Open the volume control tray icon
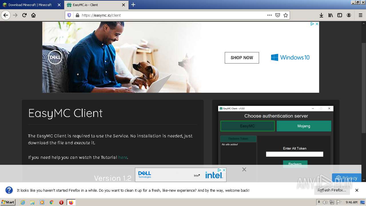366x206 pixels. tap(325, 202)
